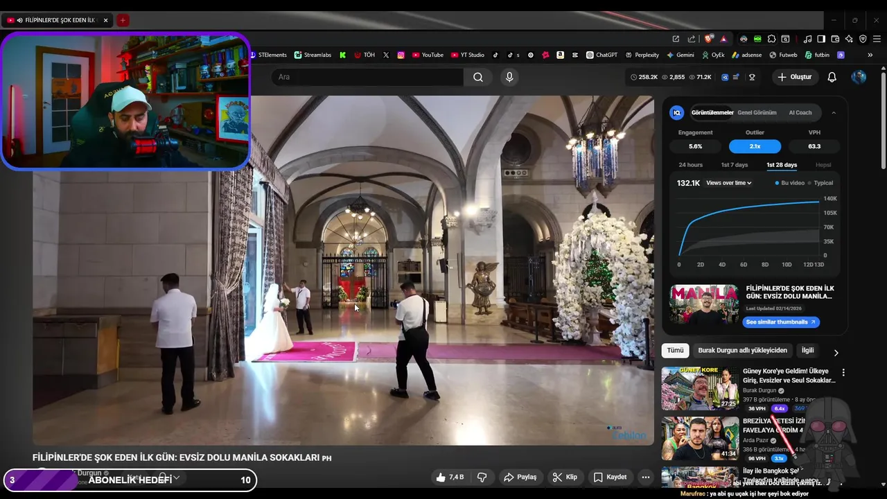
Task: Open the browser extensions puzzle icon
Action: tap(771, 39)
